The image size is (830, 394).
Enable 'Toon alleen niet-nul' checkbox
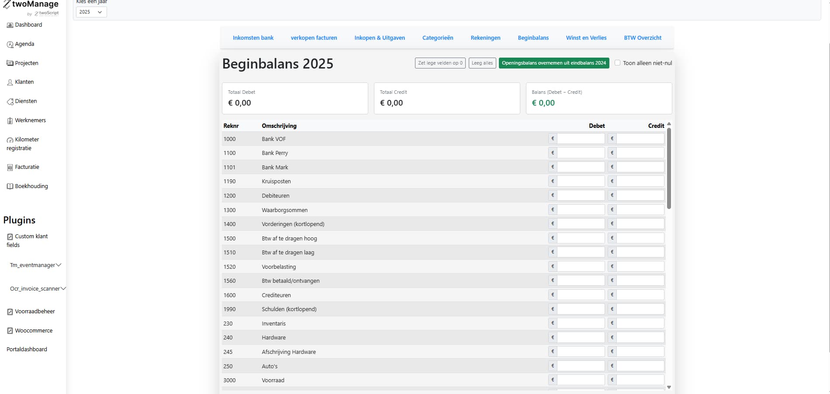[x=617, y=63]
